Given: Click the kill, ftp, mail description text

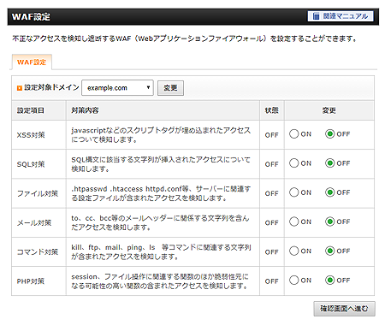Looking at the screenshot, I should pyautogui.click(x=161, y=252).
